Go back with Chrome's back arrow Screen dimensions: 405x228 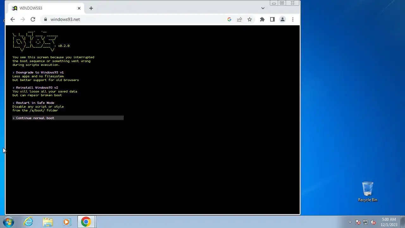(x=13, y=19)
